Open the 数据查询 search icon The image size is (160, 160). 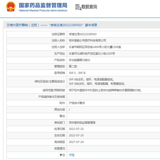point(78,7)
